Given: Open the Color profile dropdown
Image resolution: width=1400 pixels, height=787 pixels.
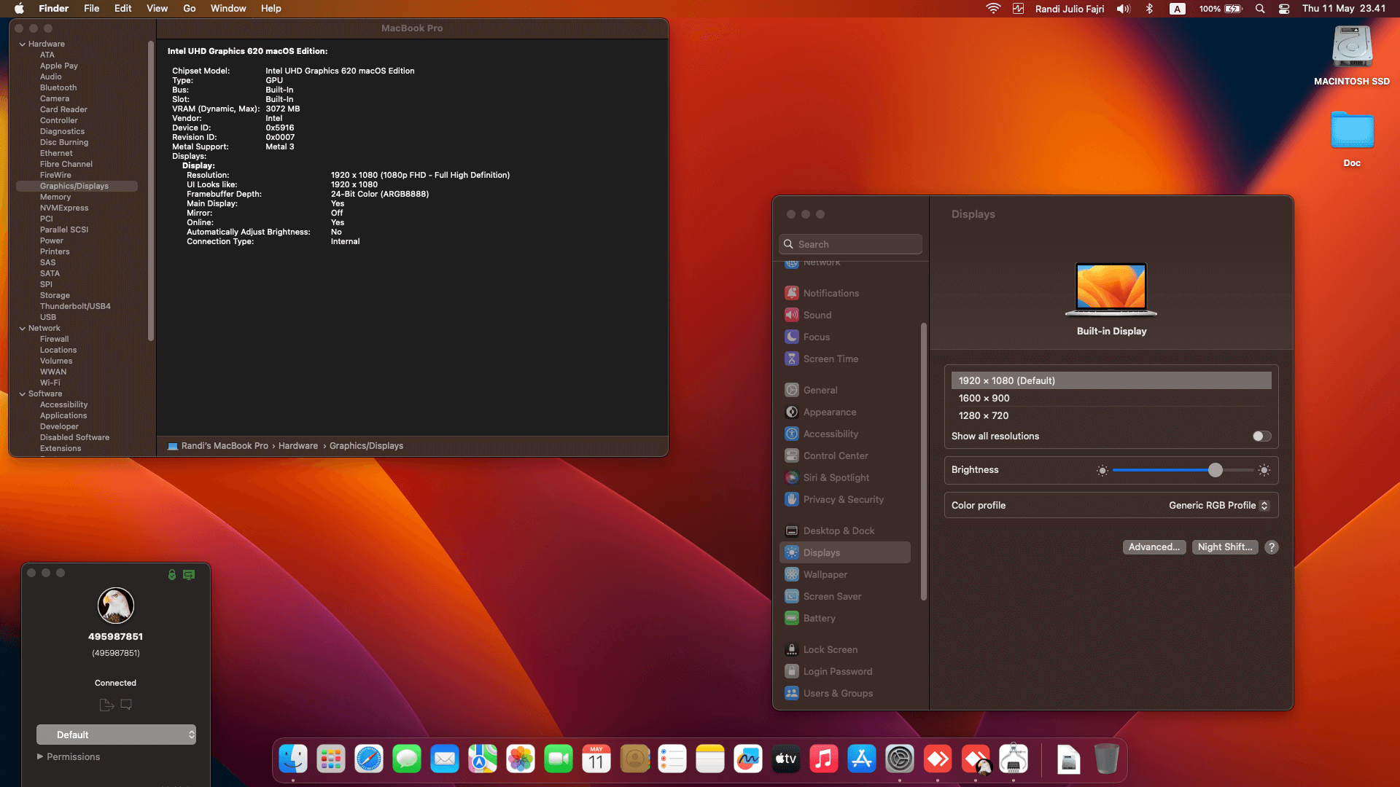Looking at the screenshot, I should click(1219, 506).
